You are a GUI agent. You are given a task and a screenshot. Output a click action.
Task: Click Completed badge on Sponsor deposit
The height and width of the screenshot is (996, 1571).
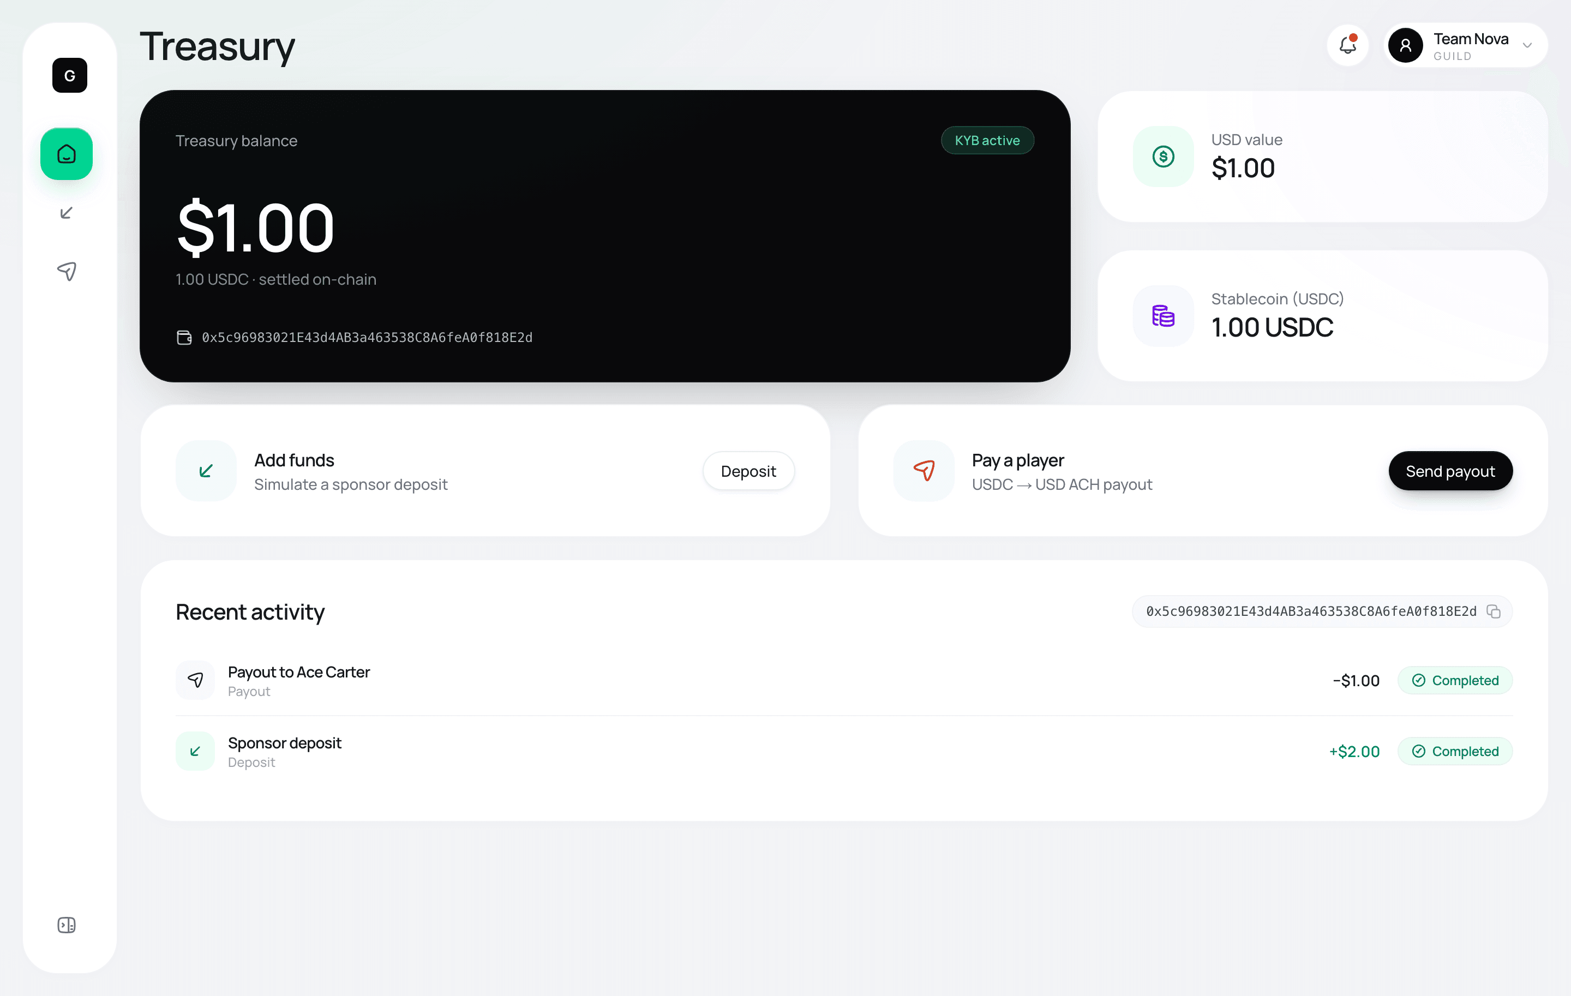(1455, 752)
